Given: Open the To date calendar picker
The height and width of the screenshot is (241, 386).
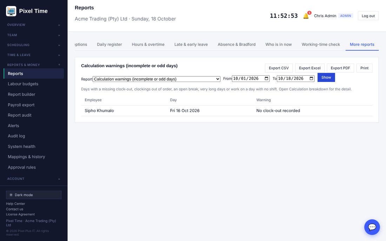Looking at the screenshot, I should pos(311,78).
